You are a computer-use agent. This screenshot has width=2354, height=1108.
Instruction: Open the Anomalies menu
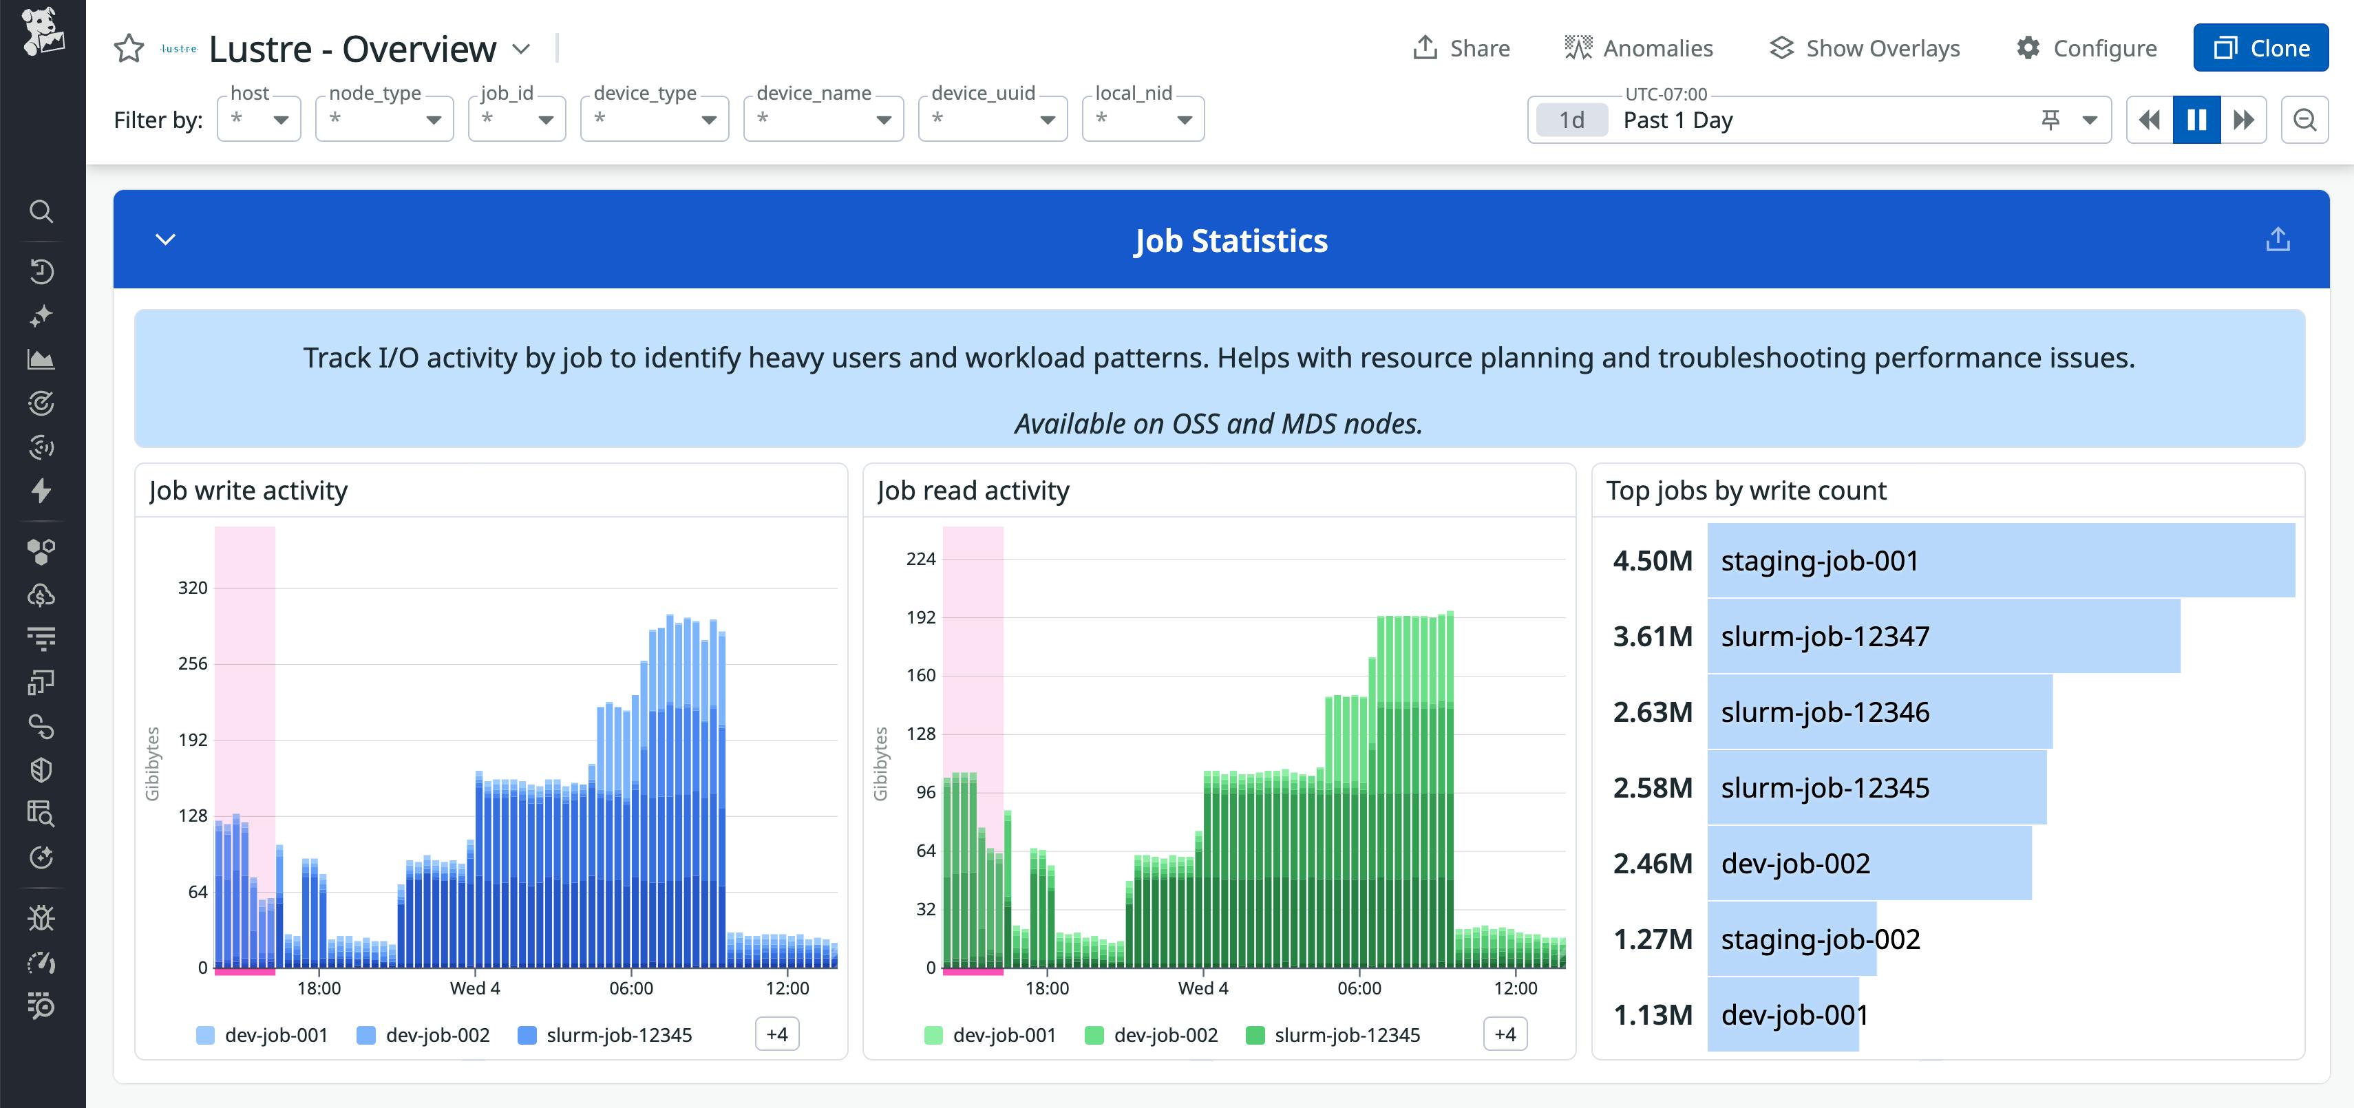pyautogui.click(x=1640, y=47)
